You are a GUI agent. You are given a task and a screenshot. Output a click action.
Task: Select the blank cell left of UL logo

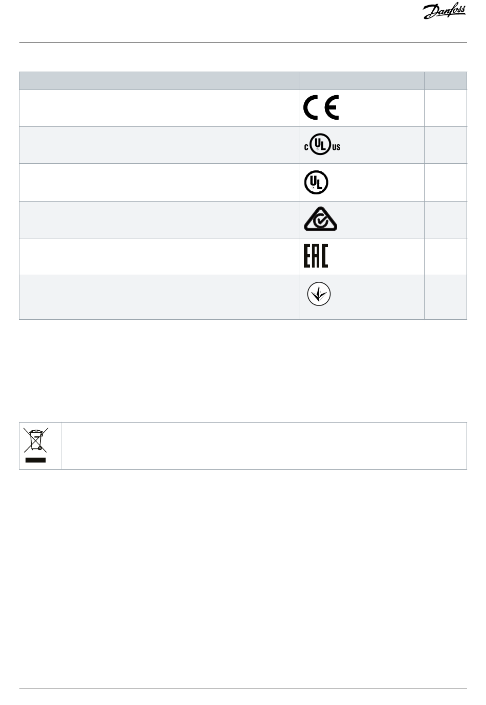coord(159,182)
